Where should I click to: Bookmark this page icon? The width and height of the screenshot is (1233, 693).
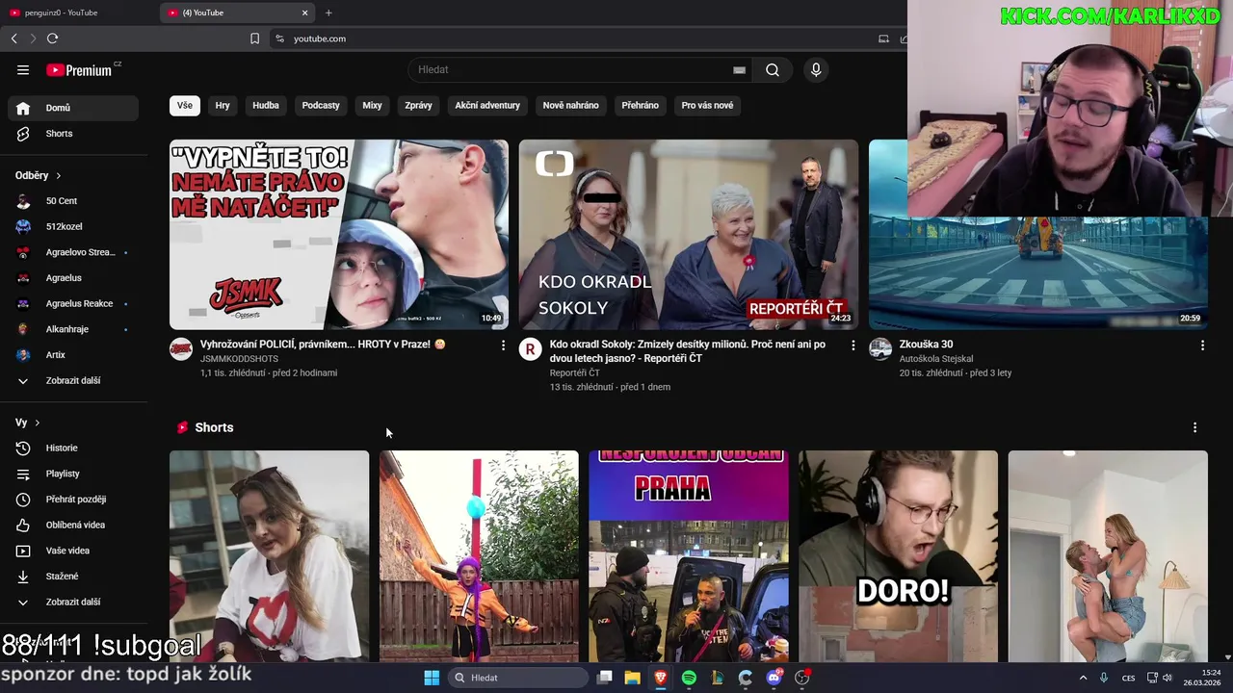tap(254, 38)
